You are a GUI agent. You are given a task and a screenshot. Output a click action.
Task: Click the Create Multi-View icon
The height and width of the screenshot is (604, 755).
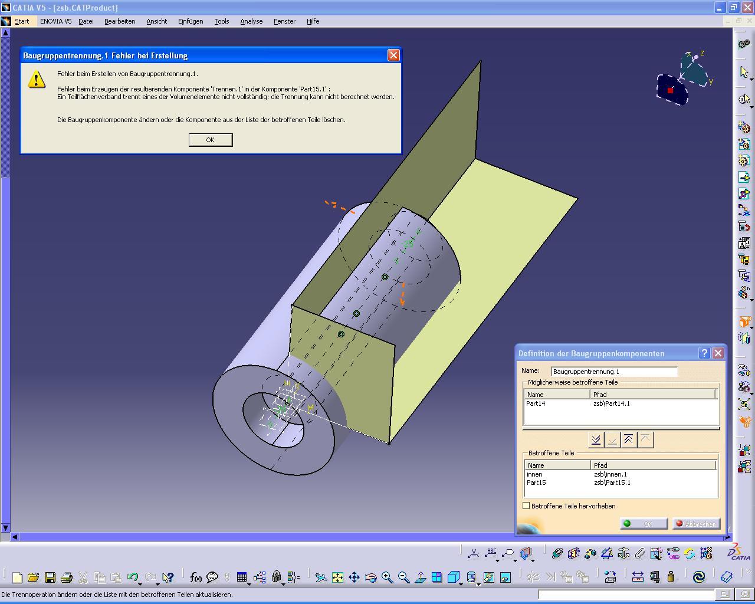(436, 577)
